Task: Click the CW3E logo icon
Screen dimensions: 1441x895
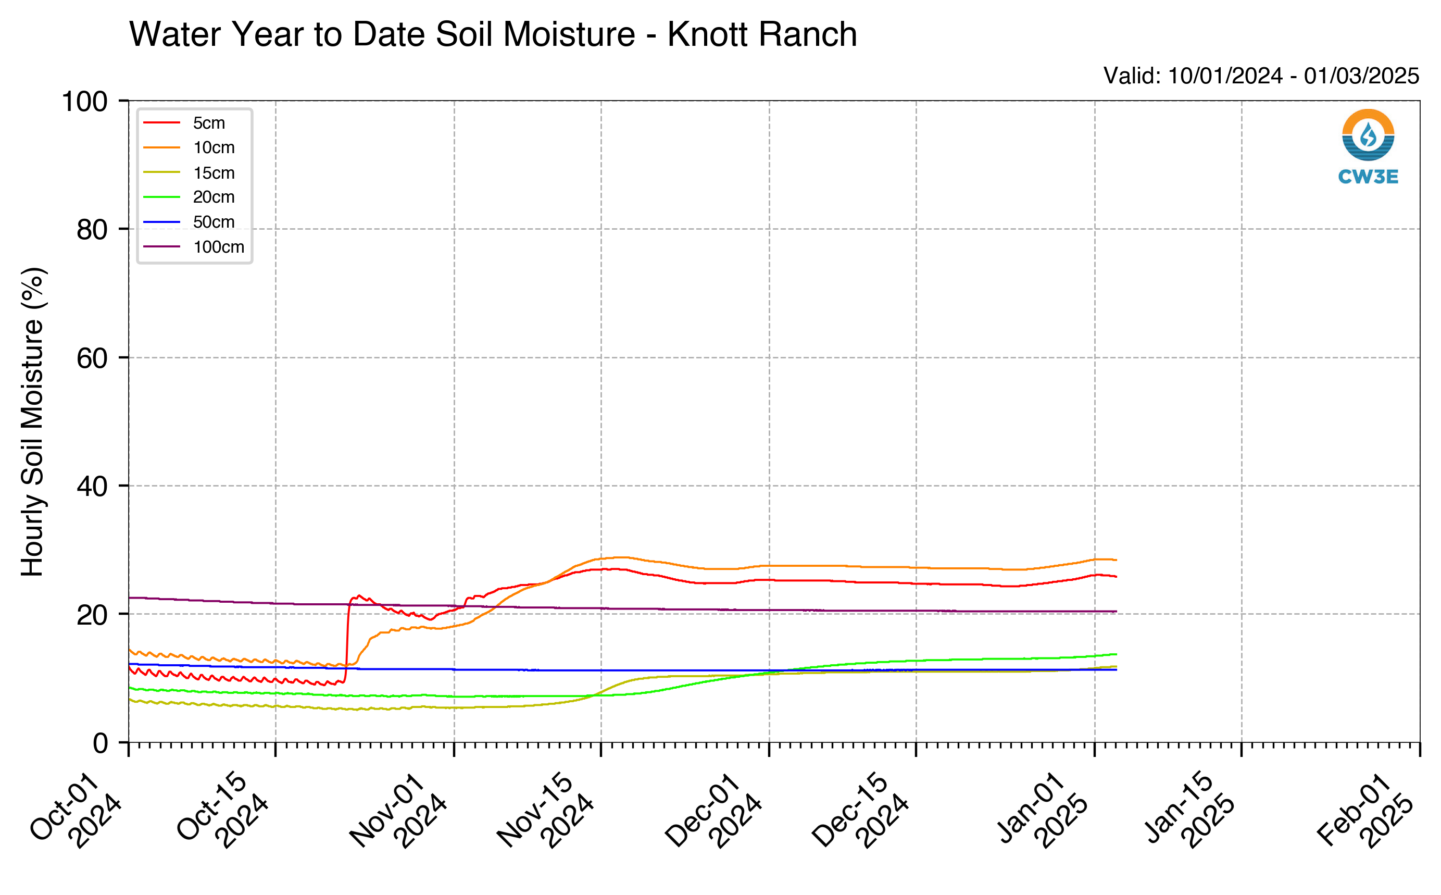Action: coord(1368,135)
